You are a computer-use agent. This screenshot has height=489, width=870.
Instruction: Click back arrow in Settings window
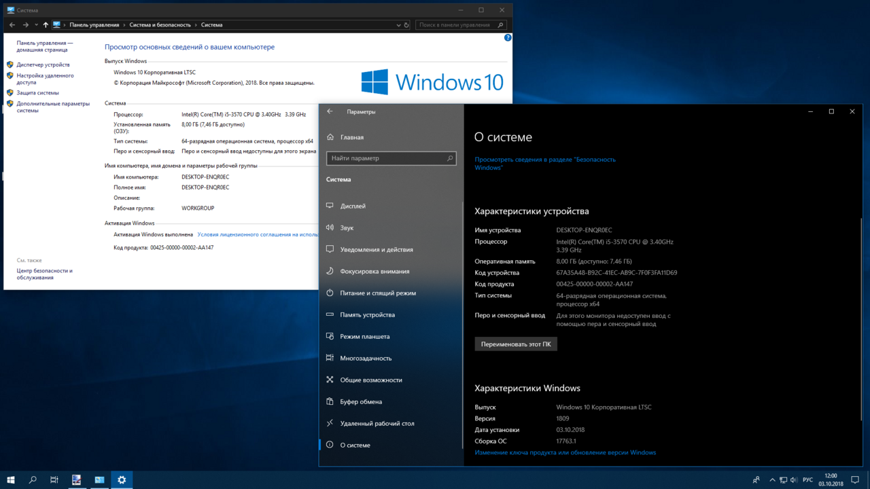pyautogui.click(x=330, y=111)
